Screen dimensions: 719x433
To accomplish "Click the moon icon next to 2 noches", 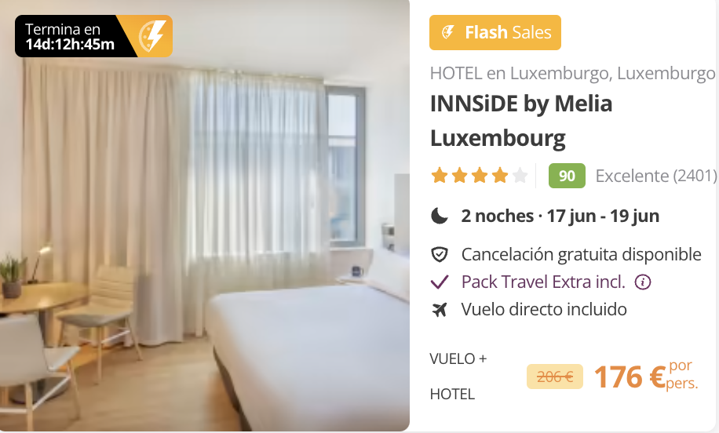I will (x=440, y=216).
